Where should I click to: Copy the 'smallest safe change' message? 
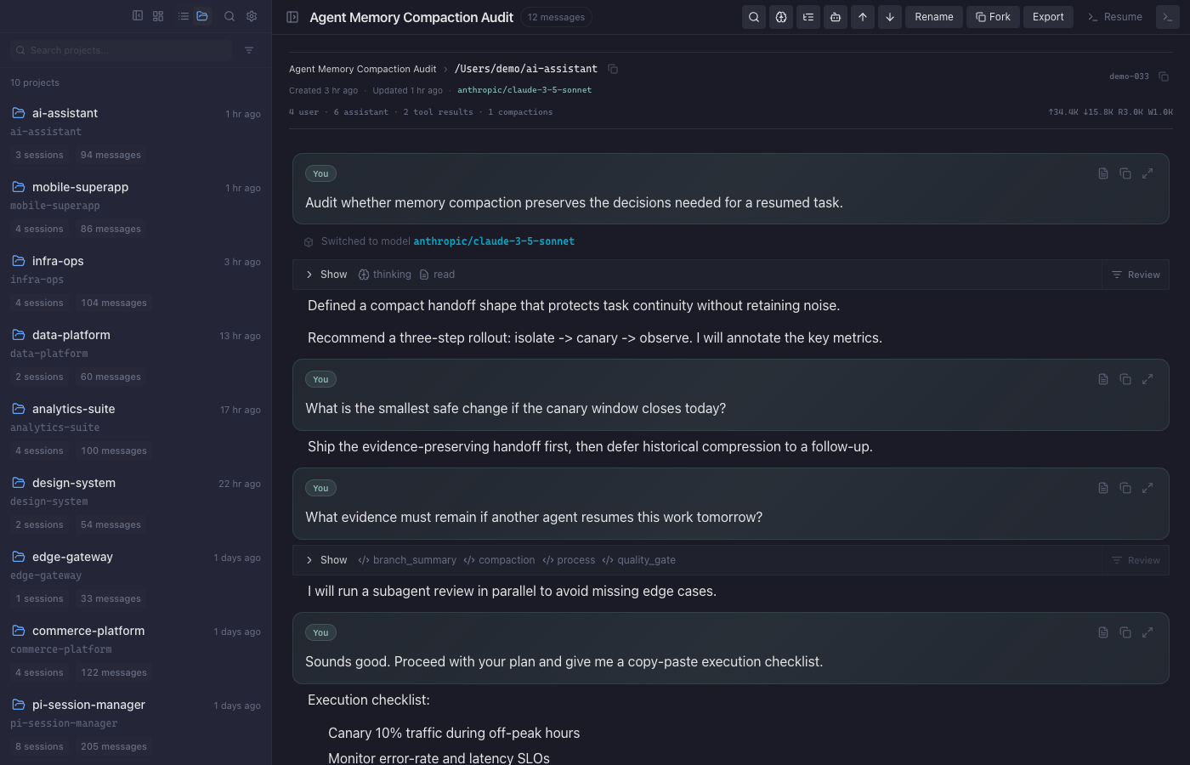coord(1125,379)
